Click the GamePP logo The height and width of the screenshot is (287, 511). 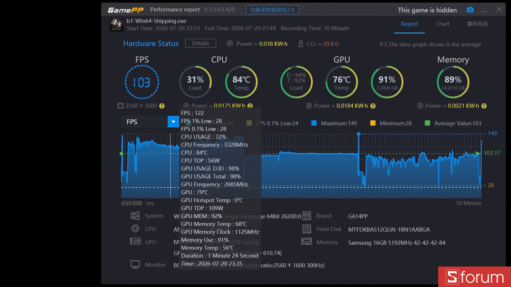click(125, 10)
